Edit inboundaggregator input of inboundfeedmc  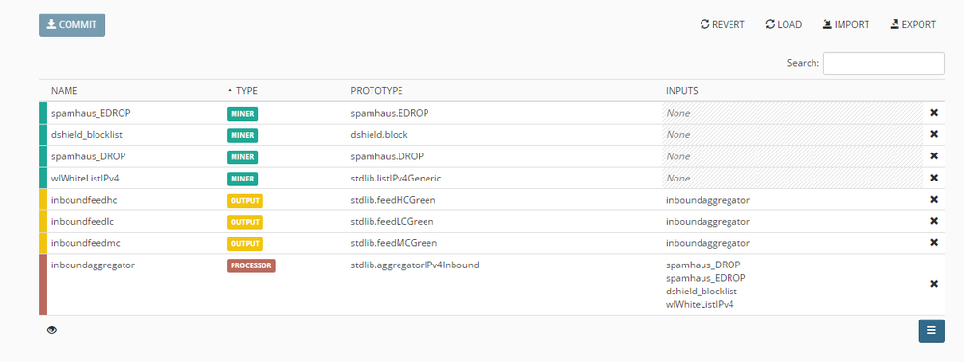[x=707, y=242]
